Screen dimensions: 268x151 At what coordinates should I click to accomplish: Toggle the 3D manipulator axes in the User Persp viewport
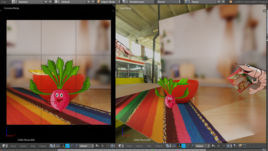179,146
